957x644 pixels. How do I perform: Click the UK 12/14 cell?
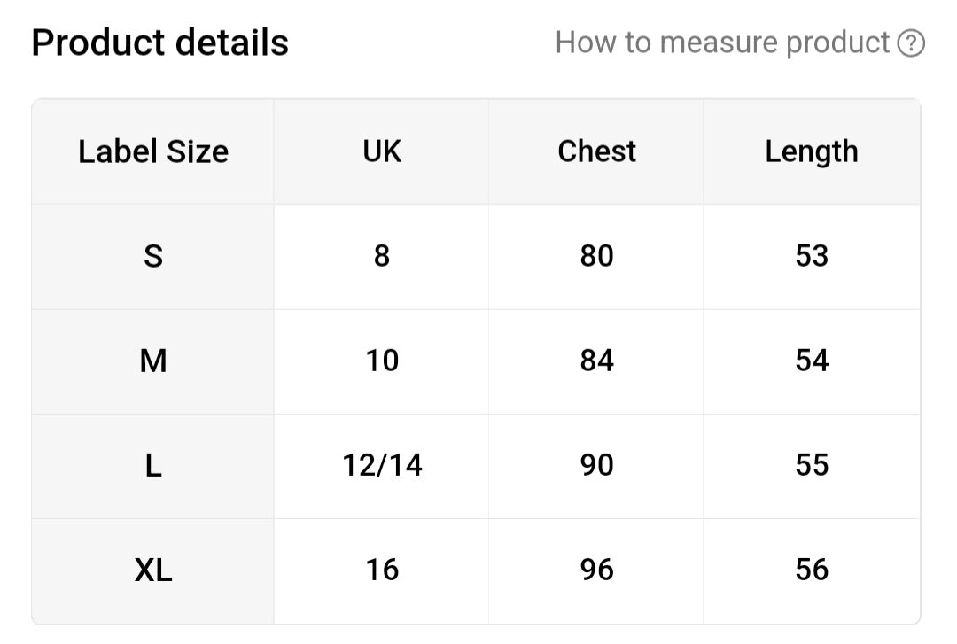coord(381,466)
